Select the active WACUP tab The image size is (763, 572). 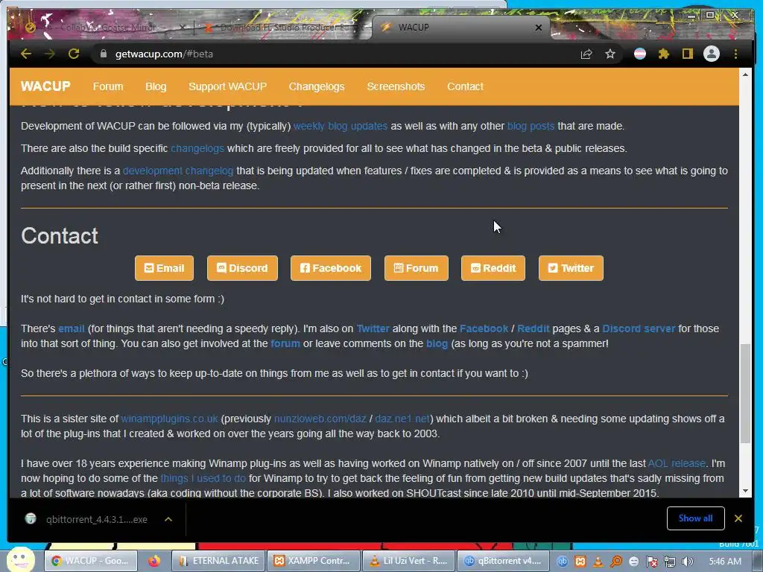coord(458,28)
